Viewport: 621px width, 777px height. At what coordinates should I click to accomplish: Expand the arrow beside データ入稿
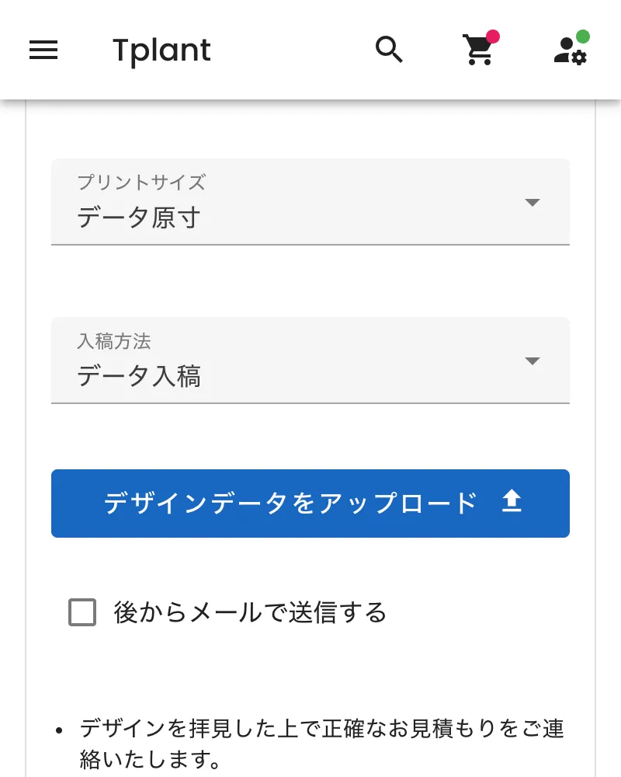click(x=532, y=361)
